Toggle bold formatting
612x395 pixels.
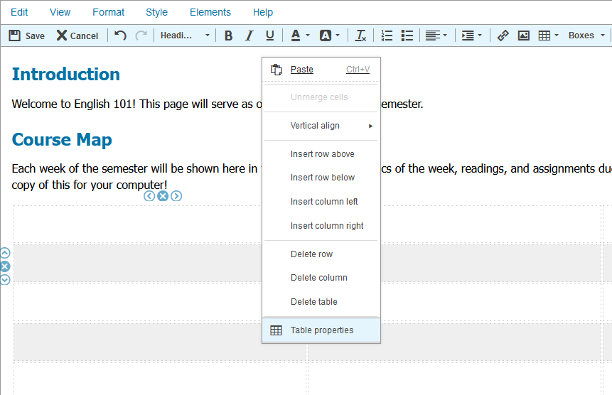coord(228,36)
